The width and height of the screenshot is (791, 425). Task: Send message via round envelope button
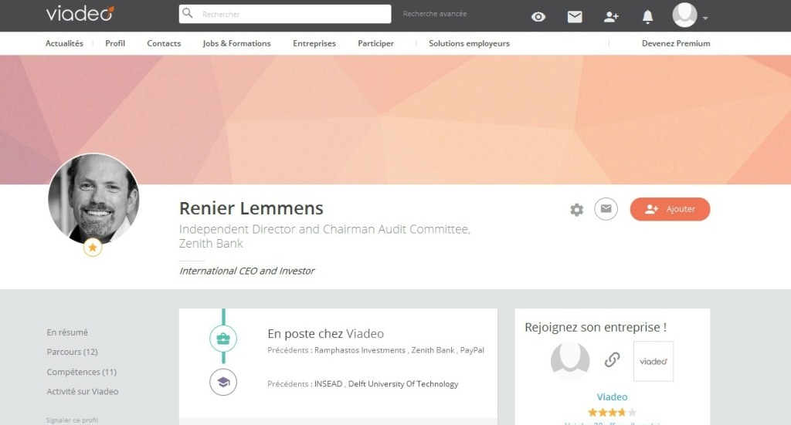pos(606,209)
